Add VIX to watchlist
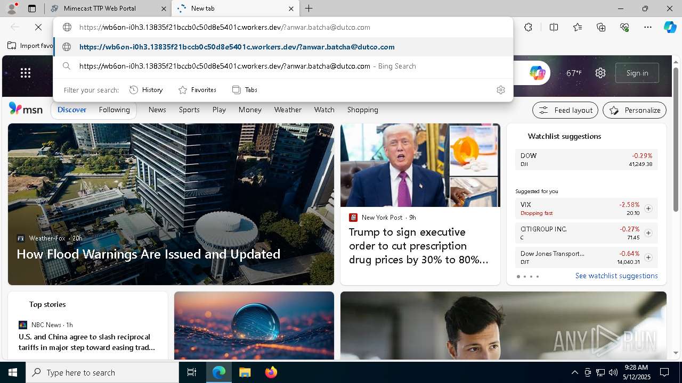Image resolution: width=682 pixels, height=383 pixels. click(648, 209)
